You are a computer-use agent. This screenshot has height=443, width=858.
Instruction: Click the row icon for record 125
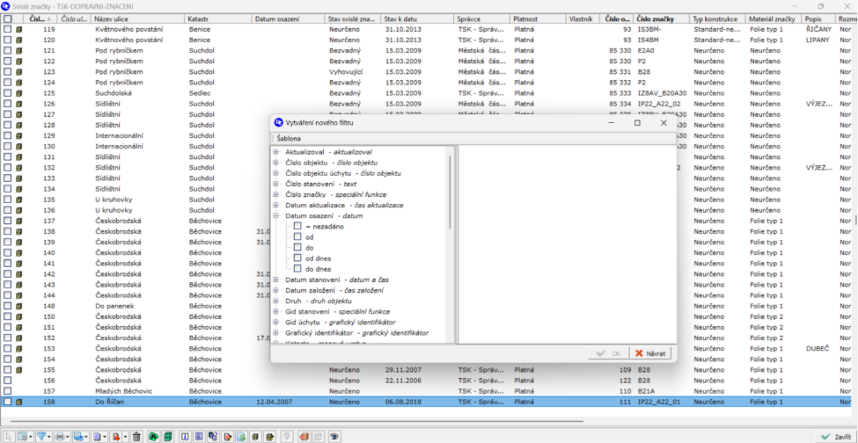point(19,93)
